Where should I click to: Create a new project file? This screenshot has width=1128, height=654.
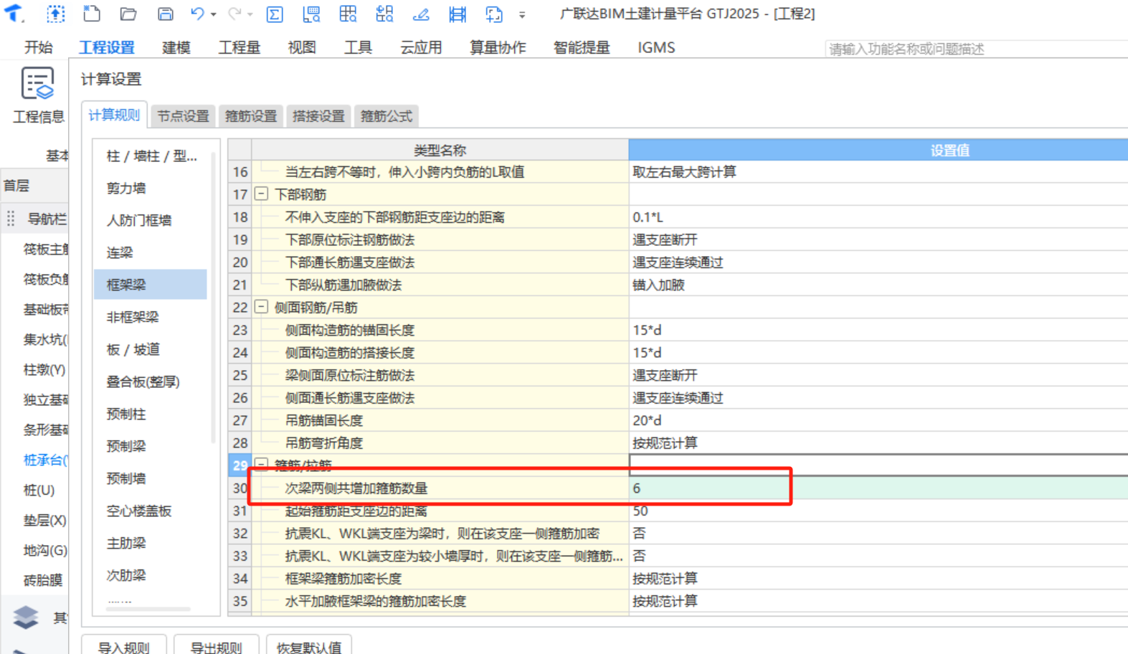tap(92, 14)
